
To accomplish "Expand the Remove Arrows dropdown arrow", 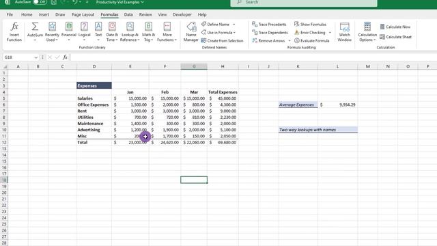I will tap(290, 41).
